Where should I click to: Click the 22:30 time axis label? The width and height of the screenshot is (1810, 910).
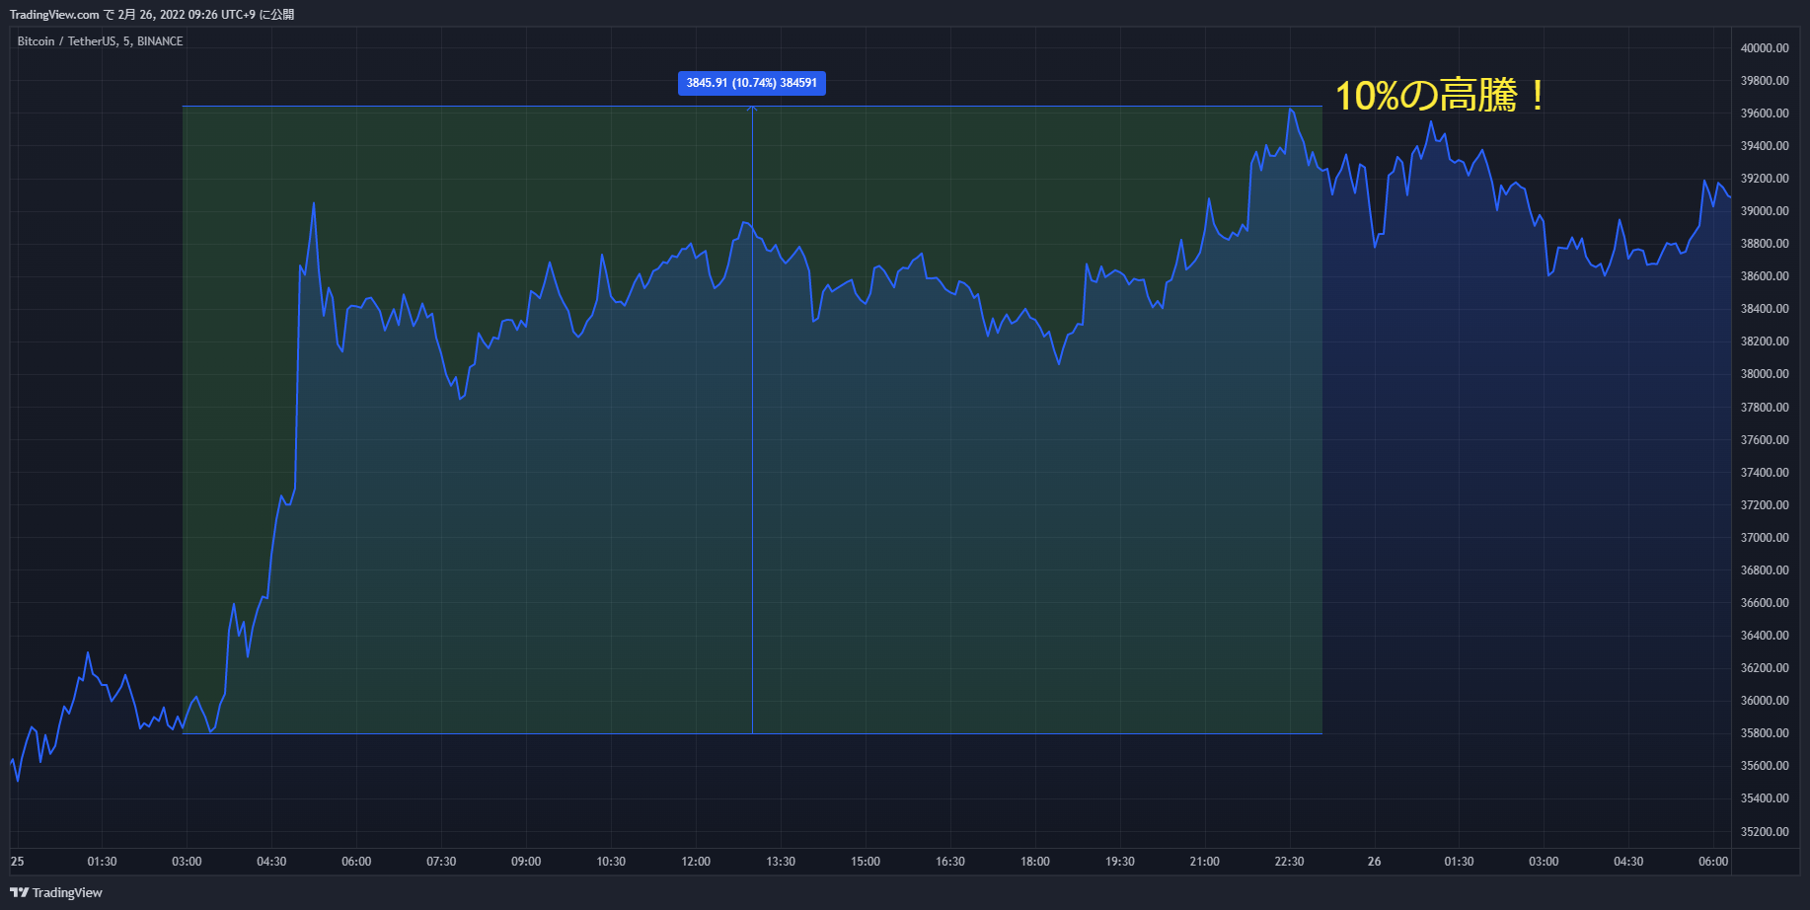coord(1289,862)
